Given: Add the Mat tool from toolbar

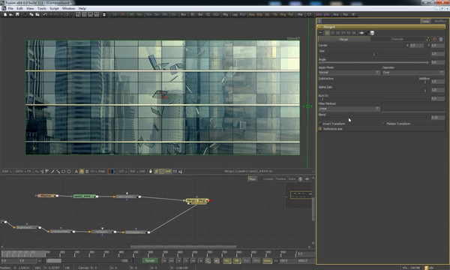Looking at the screenshot, I should pyautogui.click(x=300, y=14).
